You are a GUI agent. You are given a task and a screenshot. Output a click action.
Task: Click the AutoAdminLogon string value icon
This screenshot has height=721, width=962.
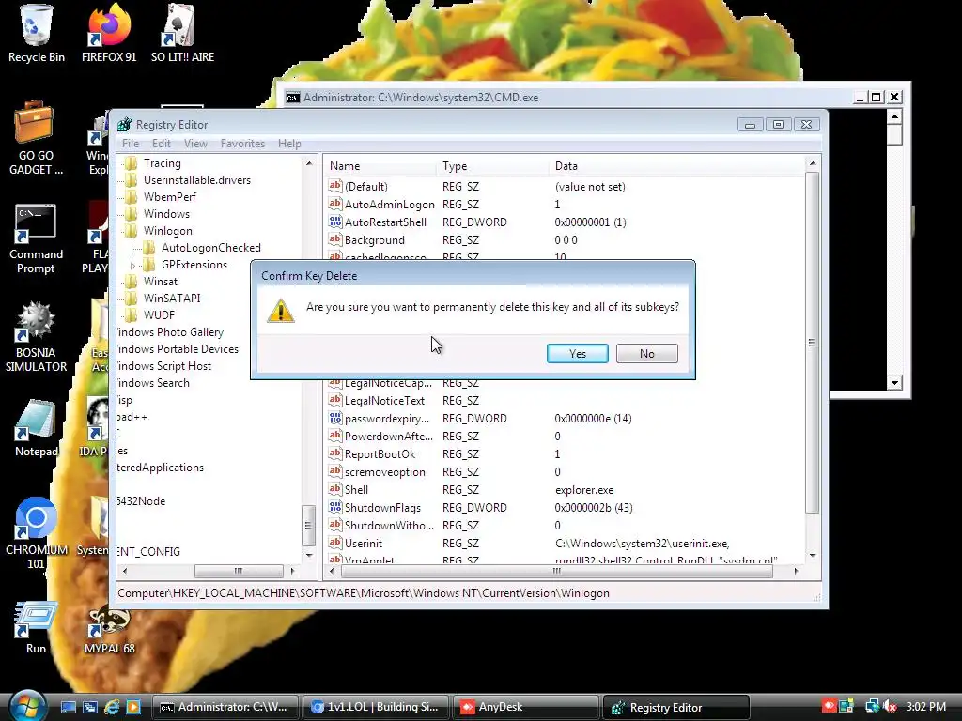coord(335,204)
